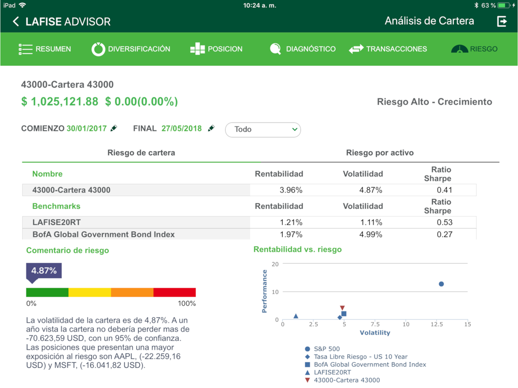Tap the green segment of risk bar

point(47,292)
